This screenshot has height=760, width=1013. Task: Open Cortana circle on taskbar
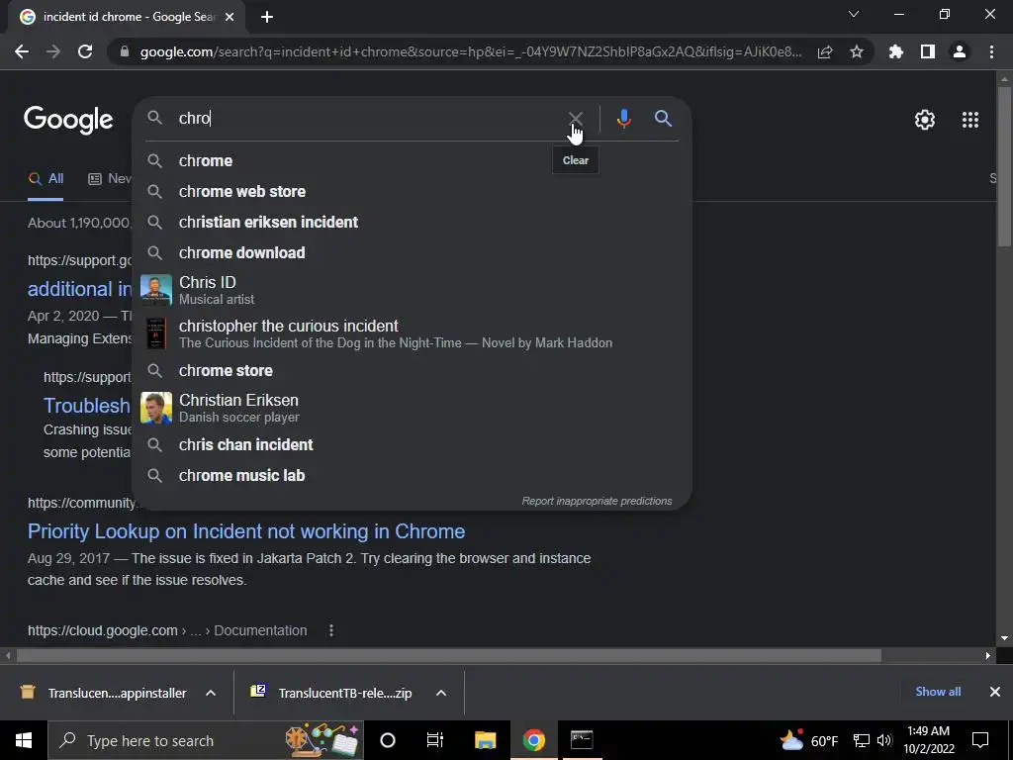click(388, 740)
